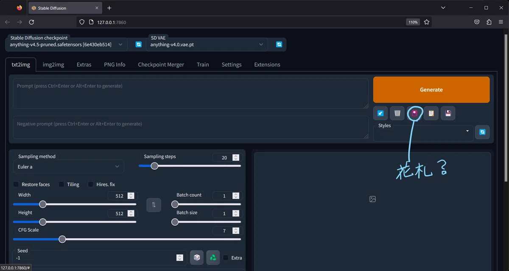The height and width of the screenshot is (271, 509).
Task: Focus the Prompt text box
Action: [191, 93]
